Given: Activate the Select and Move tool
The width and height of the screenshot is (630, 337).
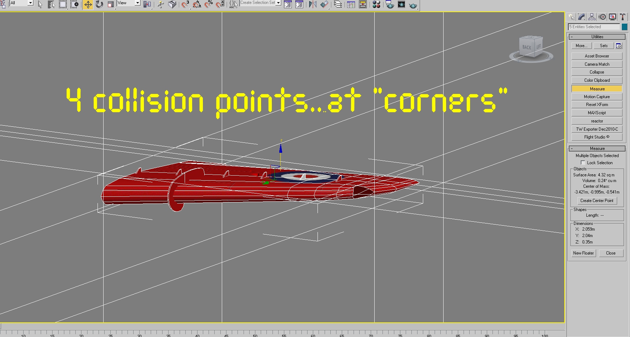Looking at the screenshot, I should 88,5.
